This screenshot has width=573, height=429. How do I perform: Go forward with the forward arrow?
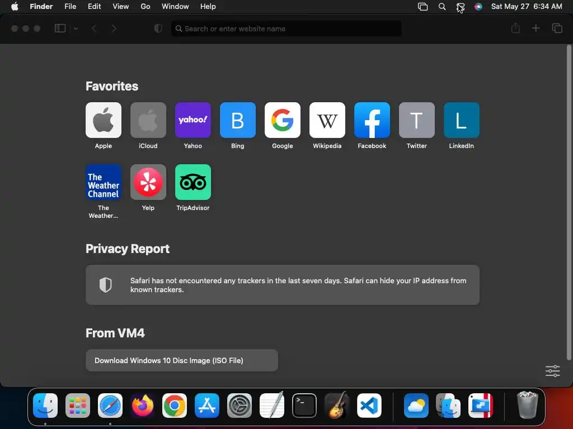[114, 28]
